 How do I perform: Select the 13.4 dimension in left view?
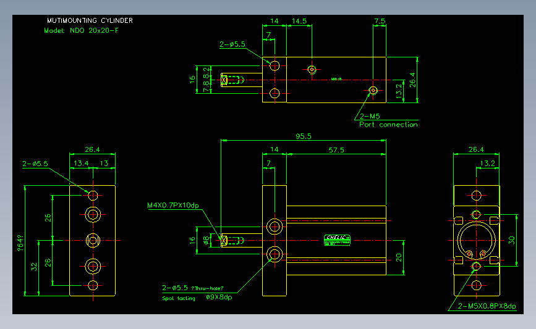point(81,163)
